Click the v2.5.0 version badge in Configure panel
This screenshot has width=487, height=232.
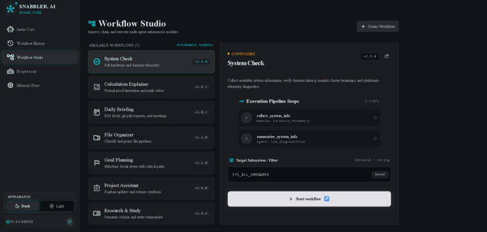point(370,57)
